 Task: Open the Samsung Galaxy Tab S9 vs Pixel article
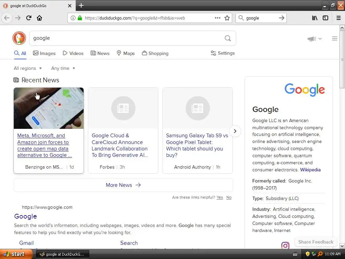coord(197,145)
